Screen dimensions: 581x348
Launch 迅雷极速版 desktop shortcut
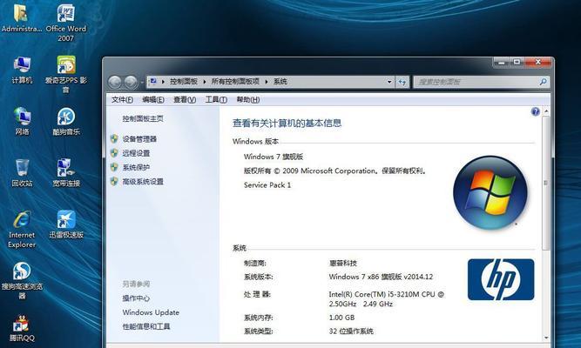coord(66,224)
